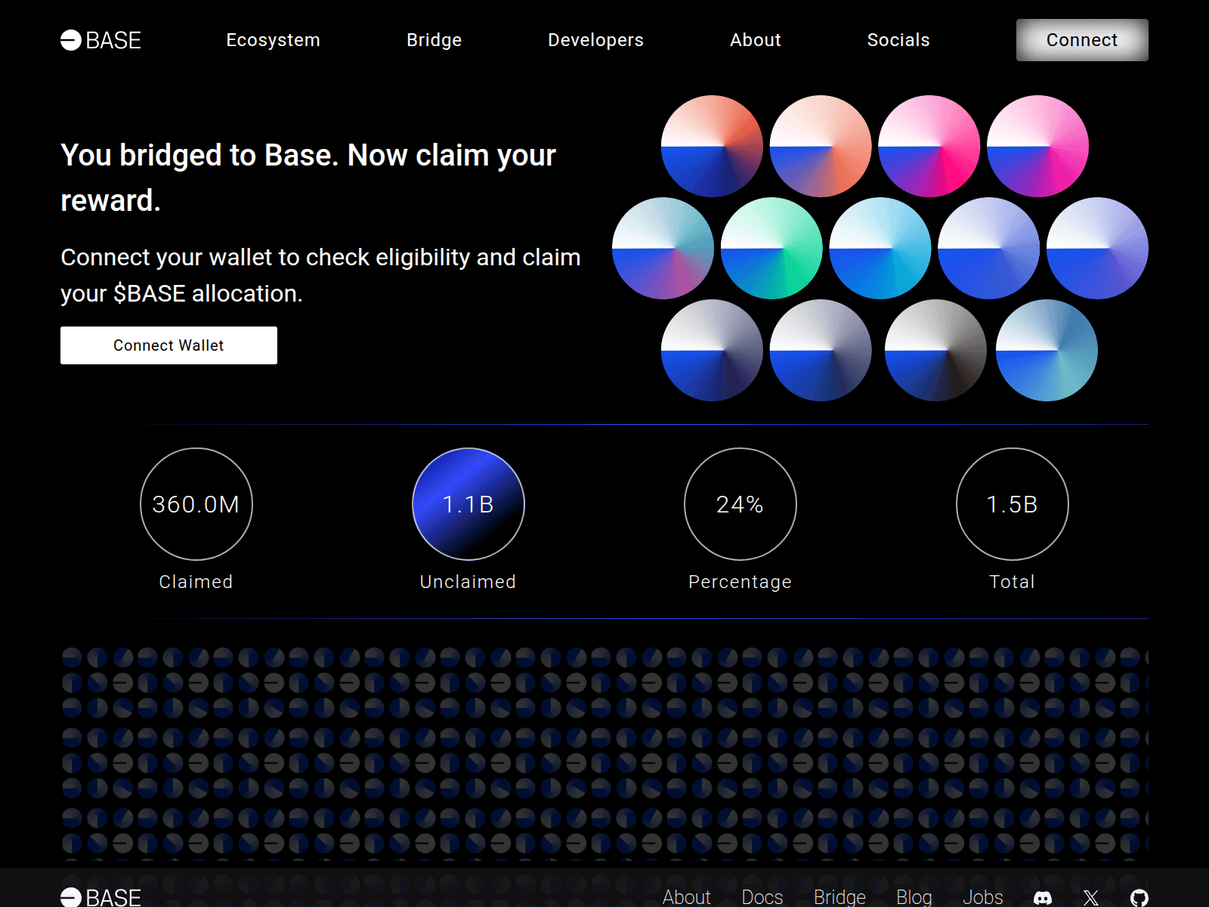1209x907 pixels.
Task: Click Bridge in the top navigation
Action: click(x=434, y=40)
